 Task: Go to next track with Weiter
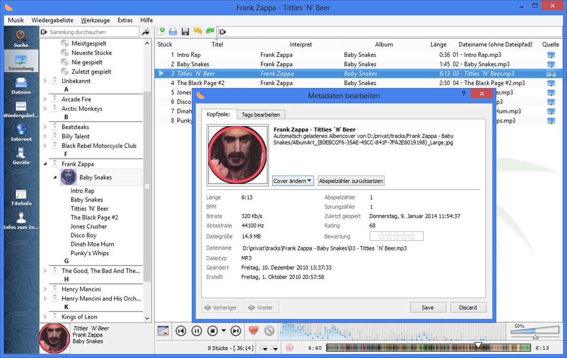pyautogui.click(x=261, y=307)
